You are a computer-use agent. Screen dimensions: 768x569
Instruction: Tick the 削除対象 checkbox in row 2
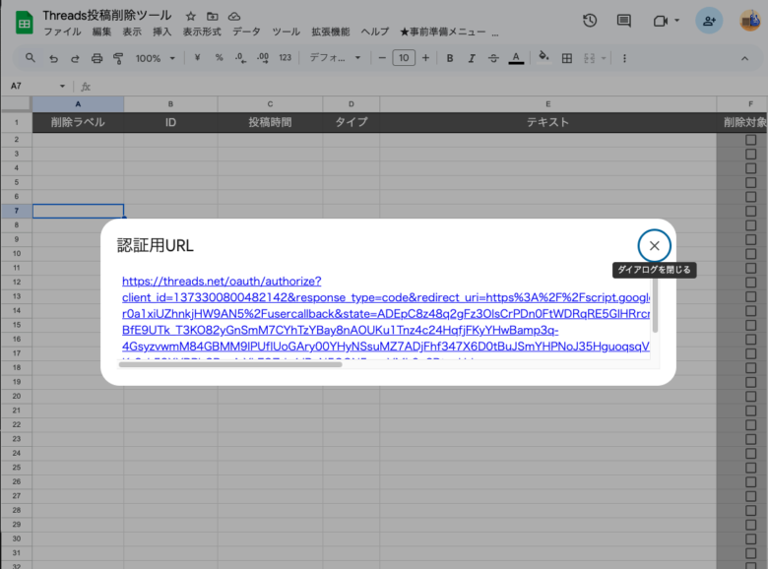[x=750, y=140]
